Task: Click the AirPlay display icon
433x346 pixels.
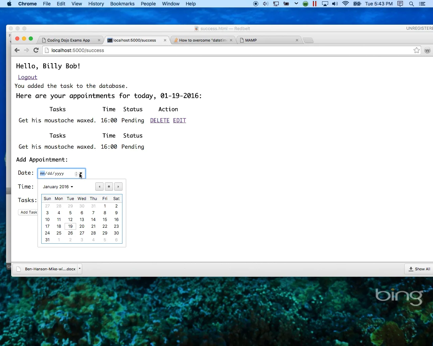Action: (x=325, y=4)
